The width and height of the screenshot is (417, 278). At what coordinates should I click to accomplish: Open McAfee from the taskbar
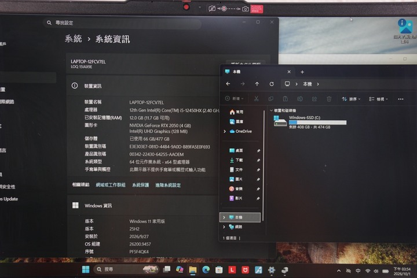245,270
